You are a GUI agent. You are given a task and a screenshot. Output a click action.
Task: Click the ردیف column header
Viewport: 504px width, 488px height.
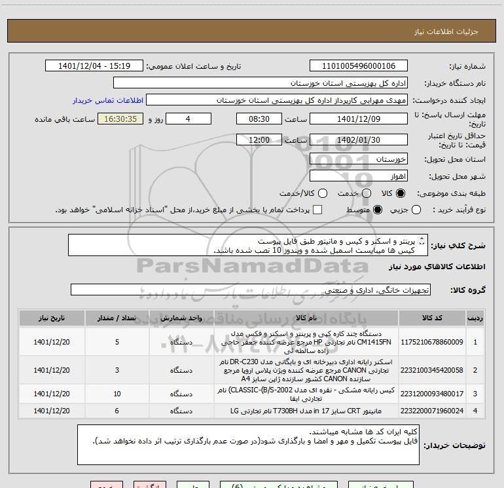coord(475,318)
